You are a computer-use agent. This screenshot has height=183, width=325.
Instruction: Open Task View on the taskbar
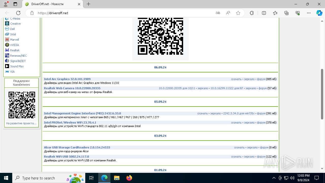(x=91, y=178)
